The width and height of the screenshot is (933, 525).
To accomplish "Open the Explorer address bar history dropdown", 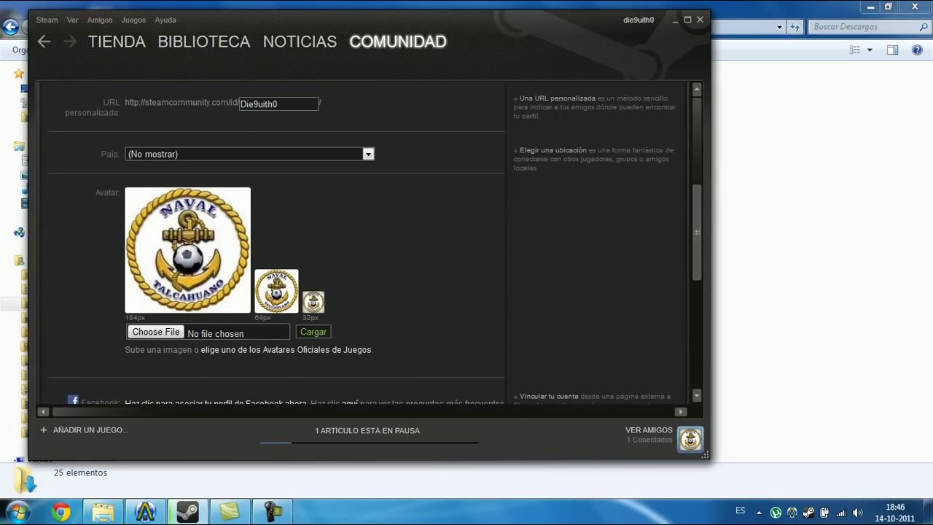I will 779,27.
